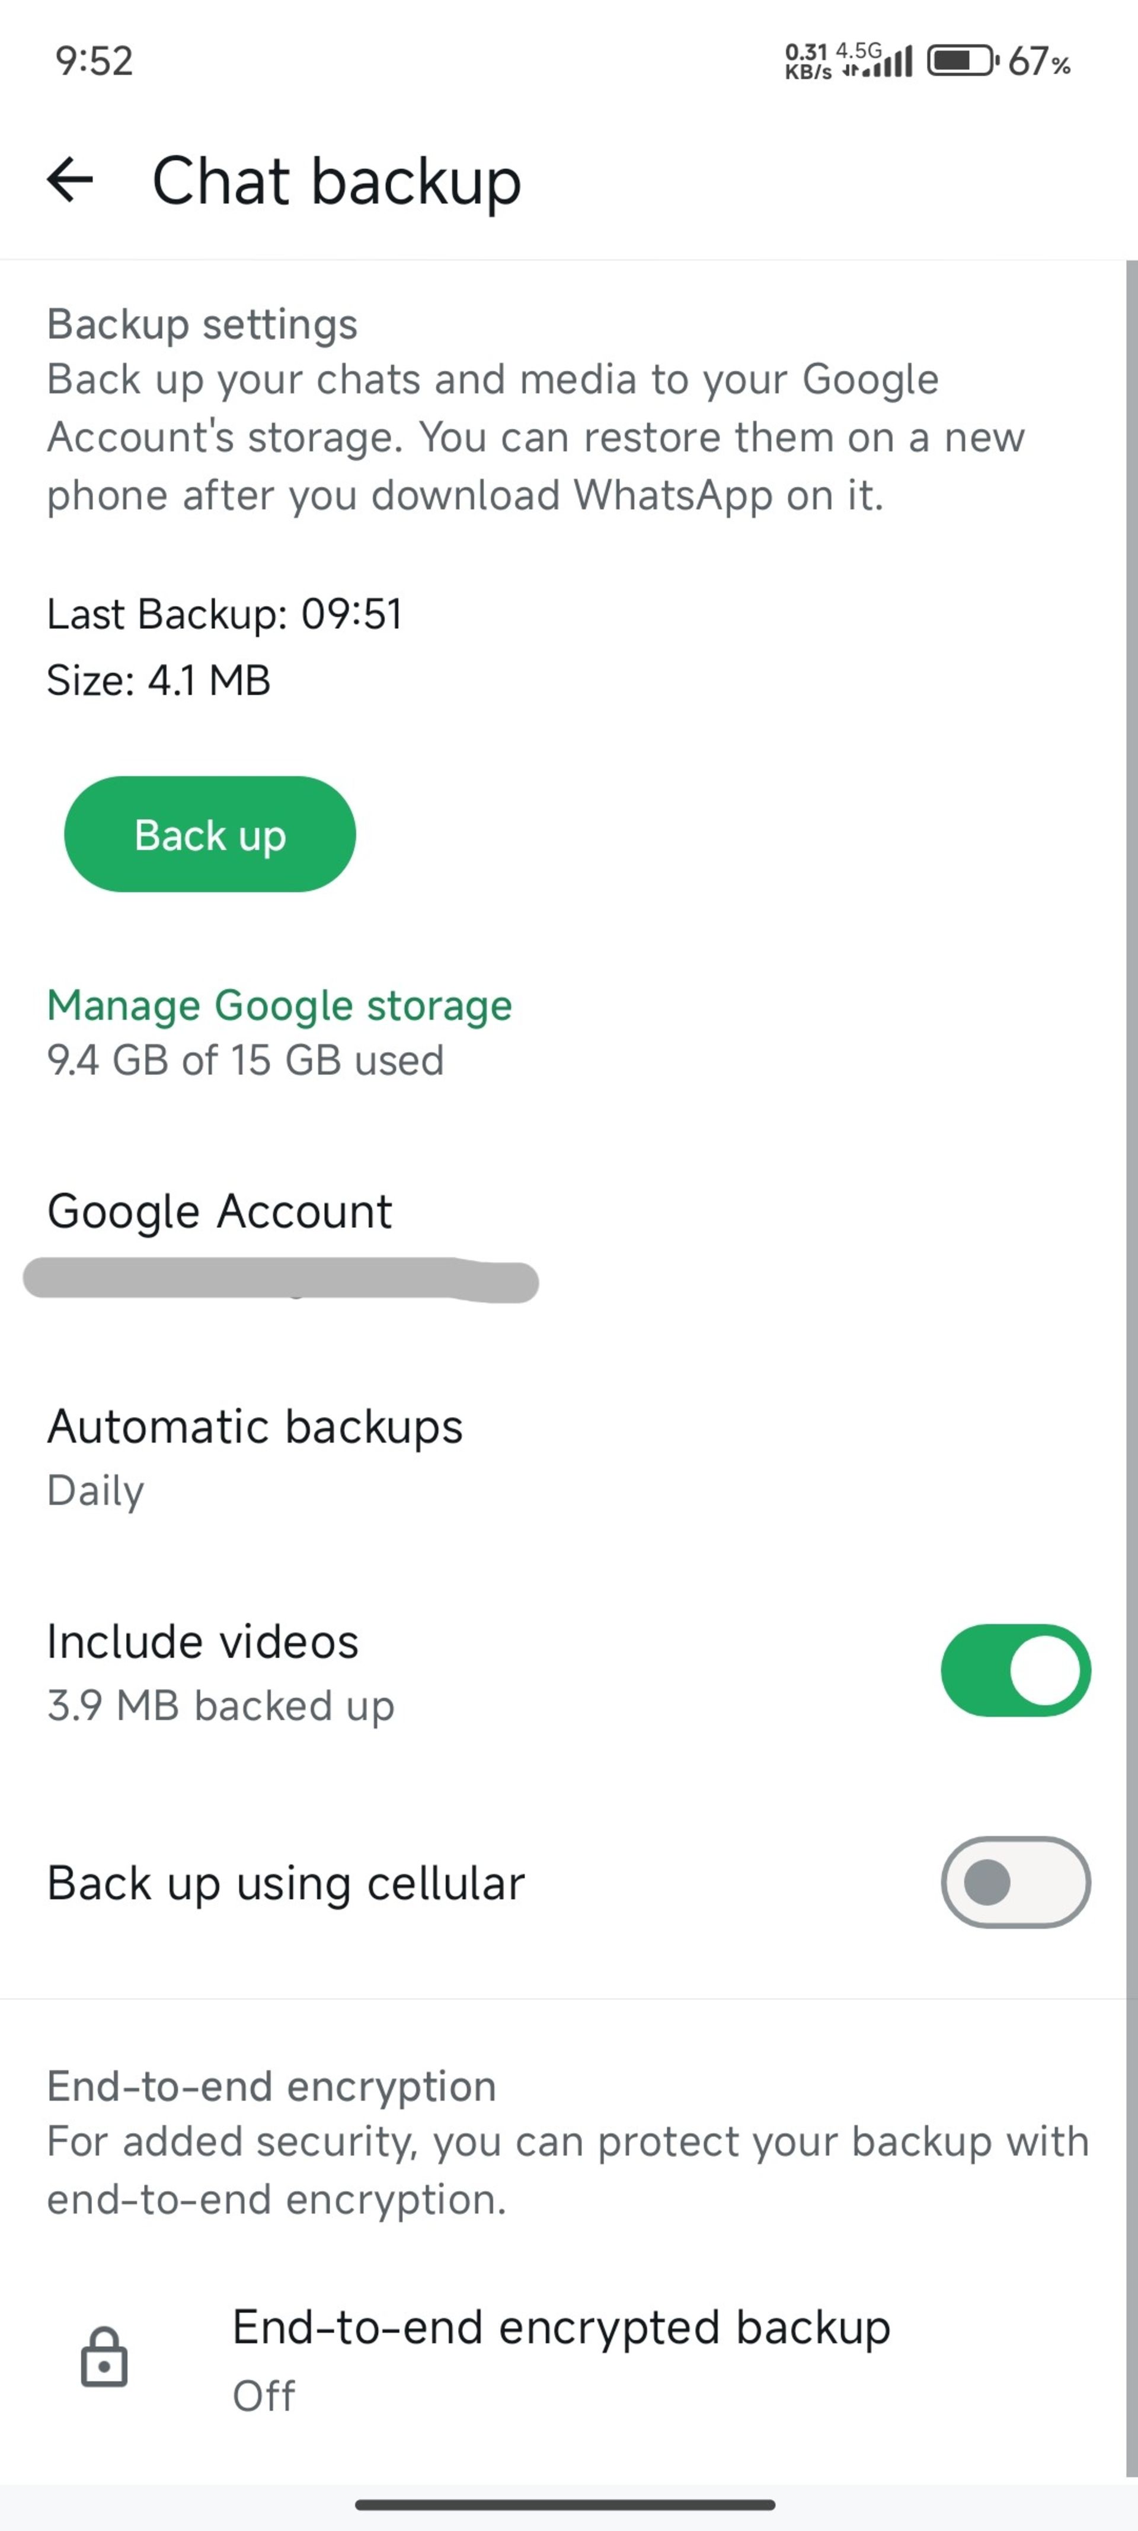Tap the redacted Google account email

tap(281, 1281)
